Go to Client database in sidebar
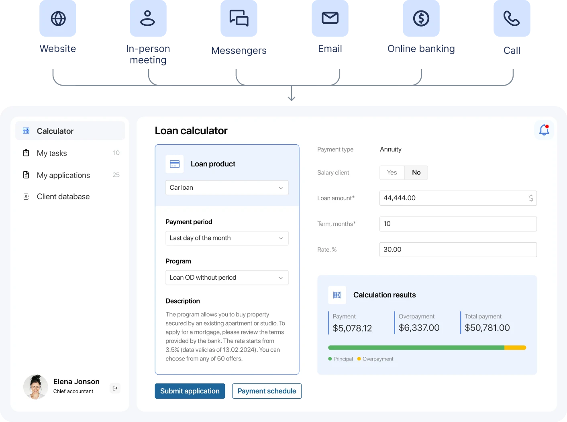This screenshot has height=422, width=567. coord(63,197)
